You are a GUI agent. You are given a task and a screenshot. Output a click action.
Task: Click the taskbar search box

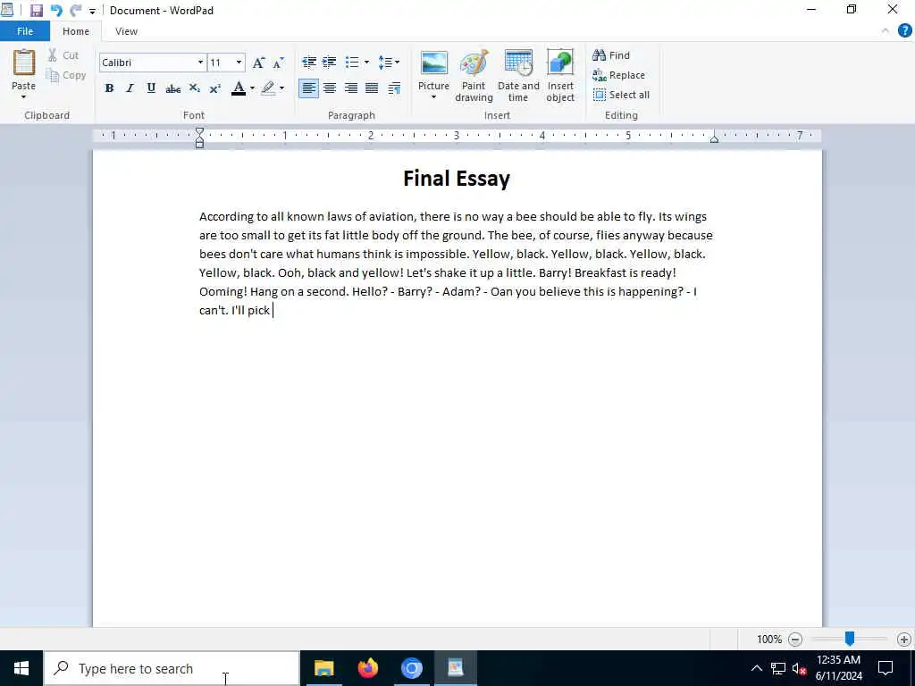pyautogui.click(x=172, y=668)
